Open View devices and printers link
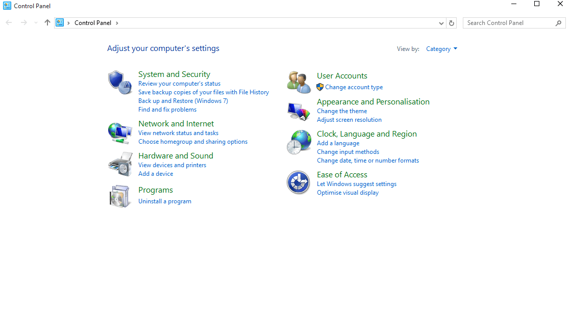The width and height of the screenshot is (571, 318). (172, 165)
